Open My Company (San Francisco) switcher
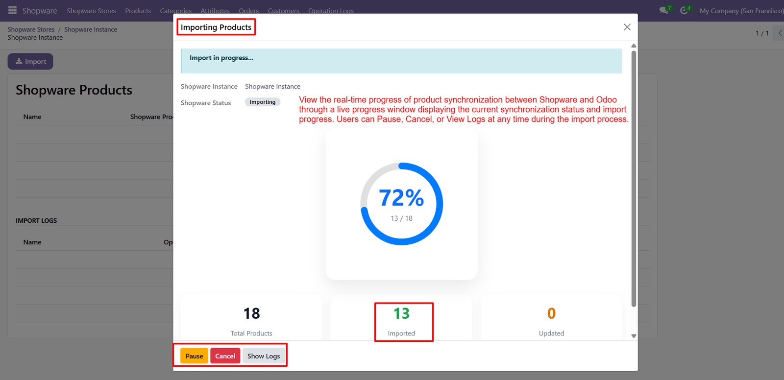Screen dimensions: 784x380 (x=741, y=11)
